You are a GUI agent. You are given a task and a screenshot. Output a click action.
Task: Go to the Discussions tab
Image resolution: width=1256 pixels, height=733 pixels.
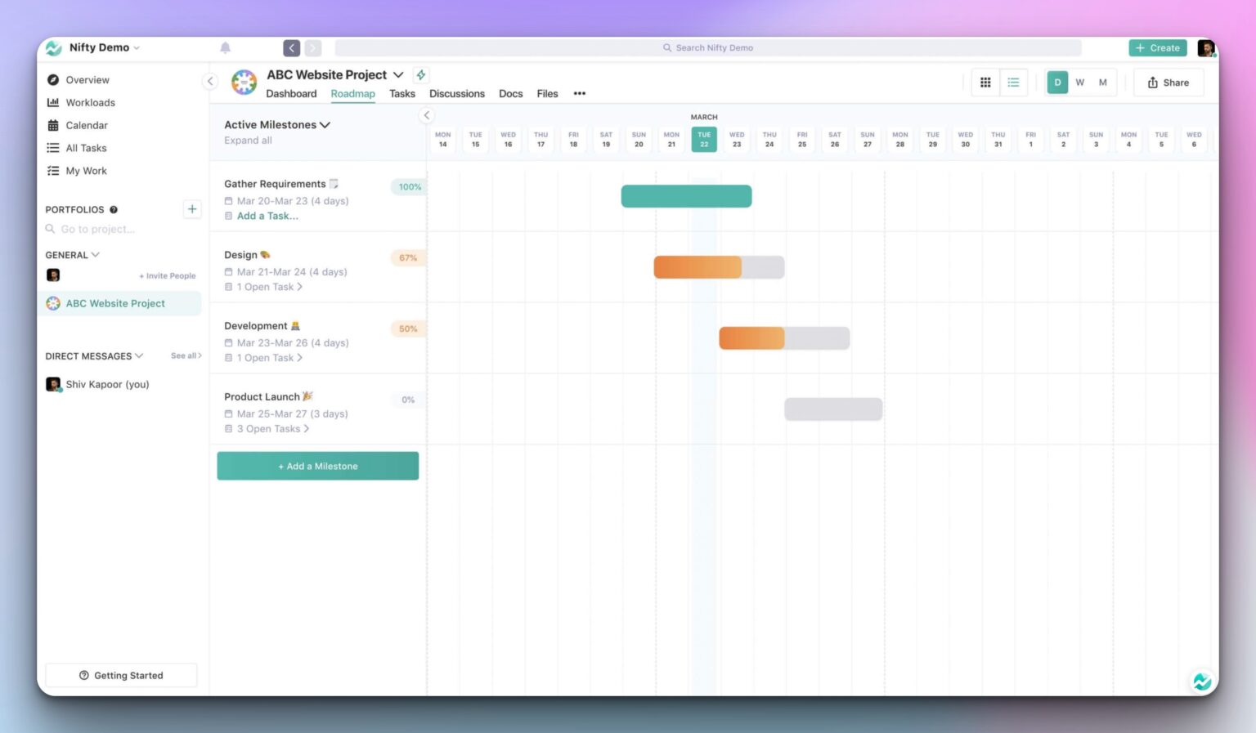pos(456,94)
